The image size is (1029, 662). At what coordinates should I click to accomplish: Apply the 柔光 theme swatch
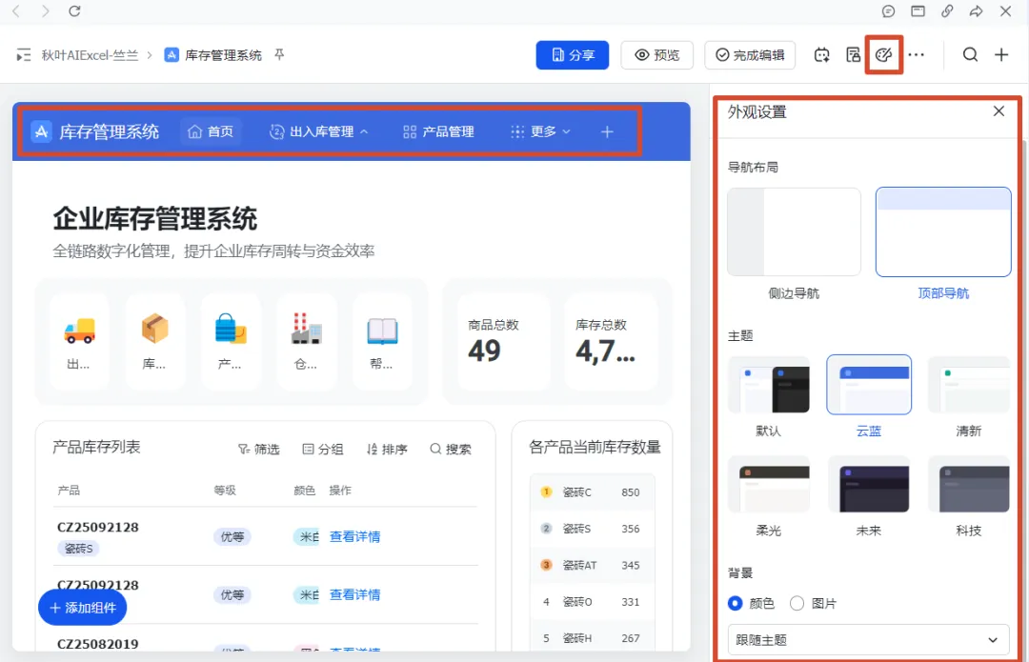(769, 485)
